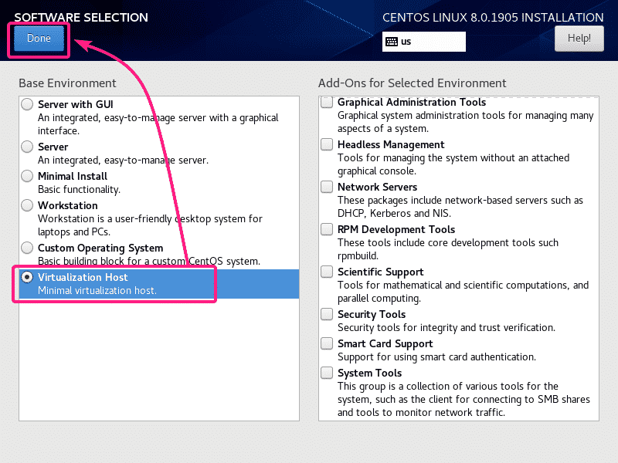Screen dimensions: 618x463
Task: Enable the Network Servers add-on
Action: (x=326, y=187)
